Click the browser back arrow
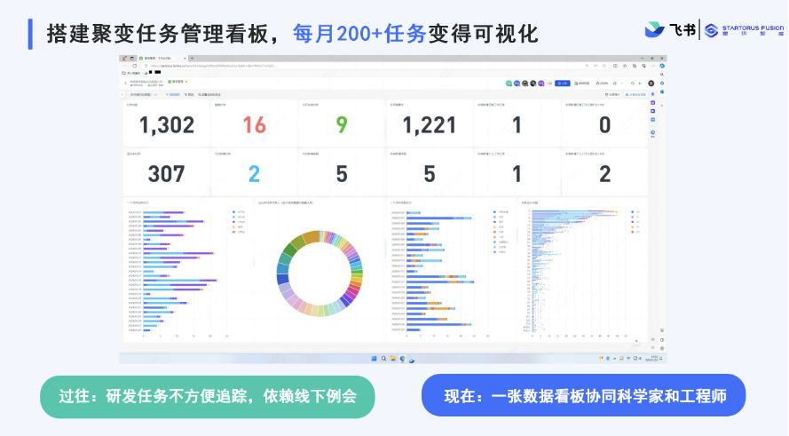The image size is (789, 436). tap(125, 66)
